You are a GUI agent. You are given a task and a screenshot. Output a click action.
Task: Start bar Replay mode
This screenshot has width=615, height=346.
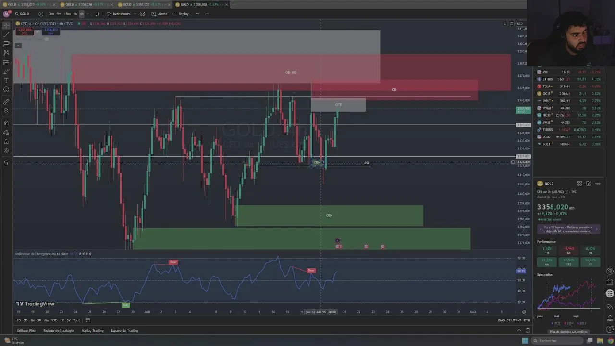coord(181,14)
